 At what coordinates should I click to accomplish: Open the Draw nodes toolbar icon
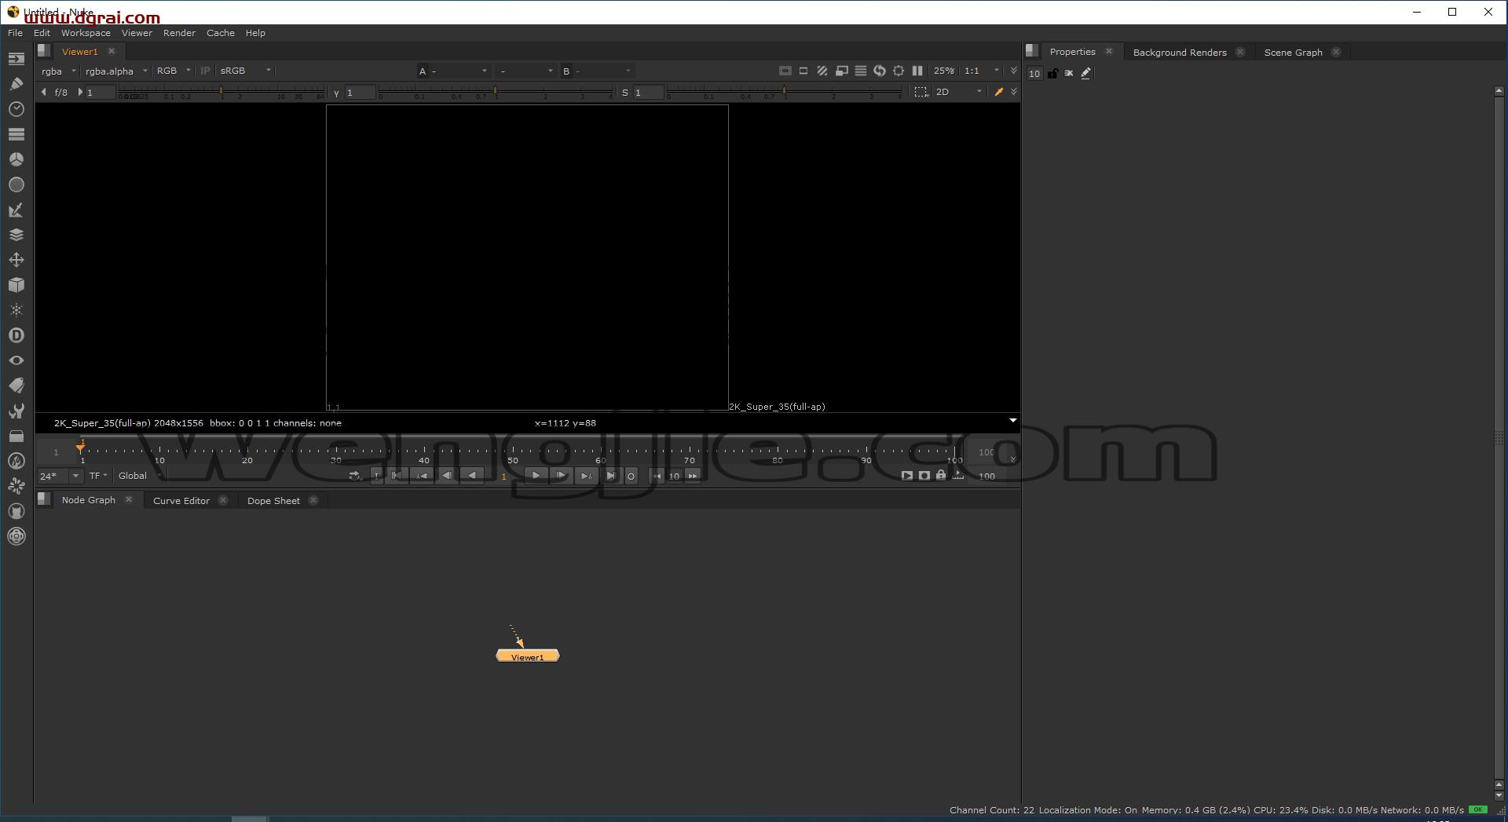16,84
